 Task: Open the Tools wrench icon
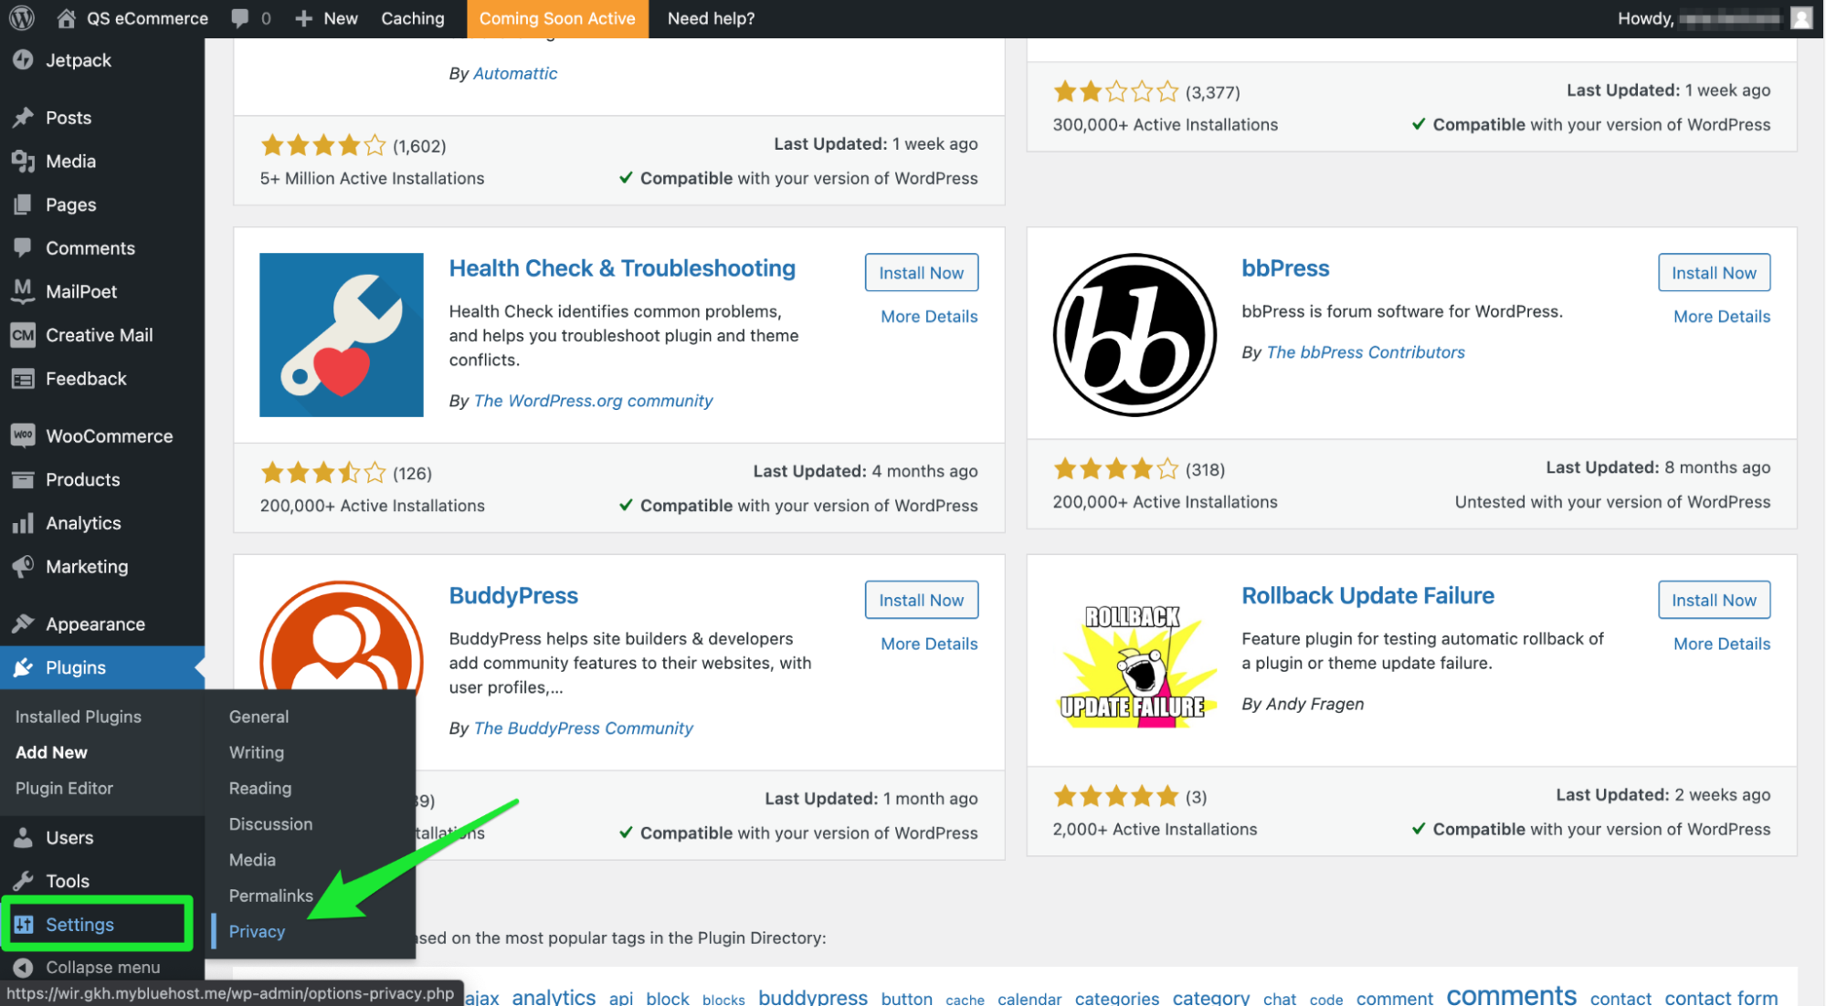(23, 880)
